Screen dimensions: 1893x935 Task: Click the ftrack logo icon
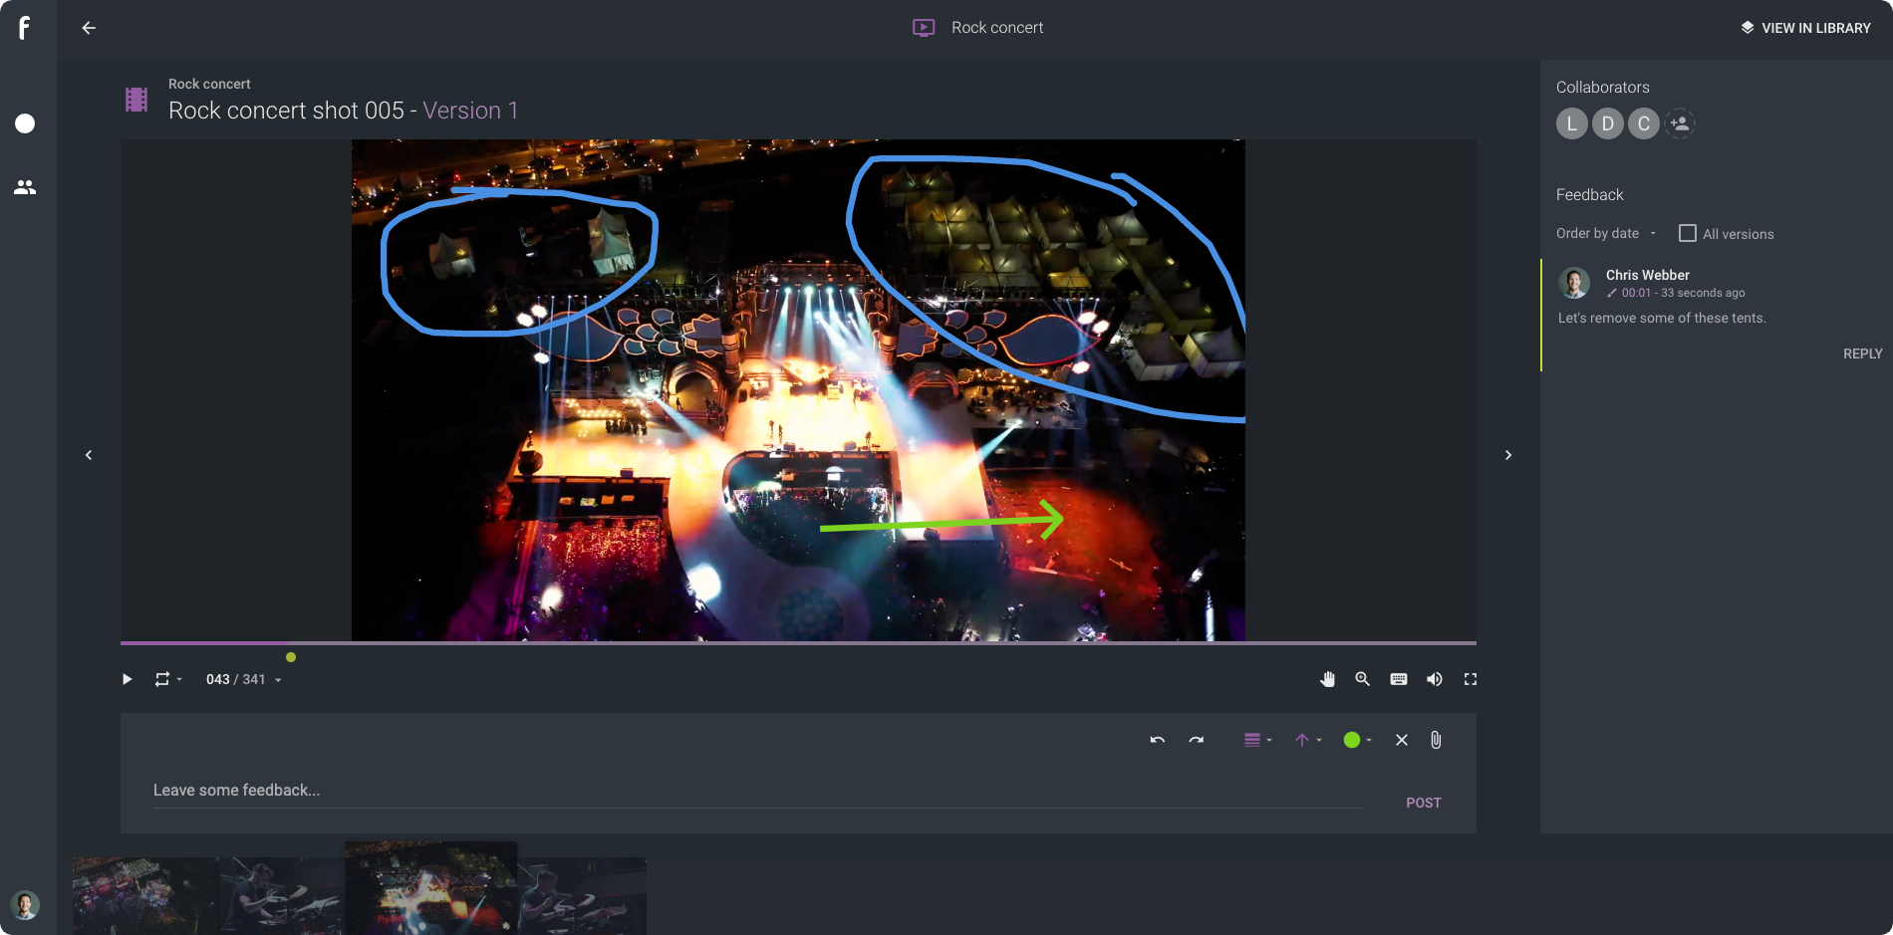24,28
